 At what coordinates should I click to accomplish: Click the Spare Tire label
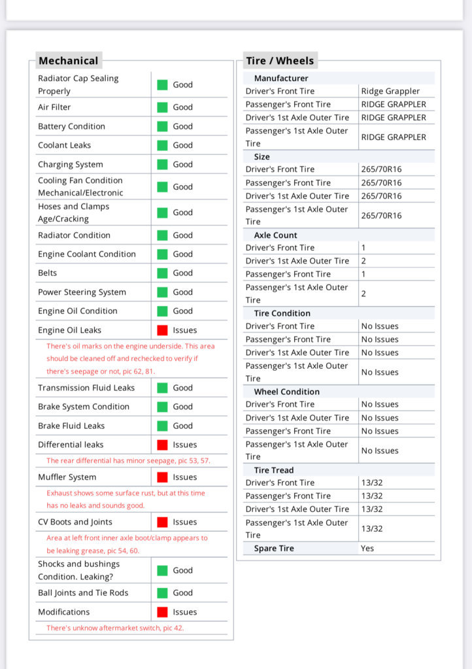pyautogui.click(x=274, y=548)
